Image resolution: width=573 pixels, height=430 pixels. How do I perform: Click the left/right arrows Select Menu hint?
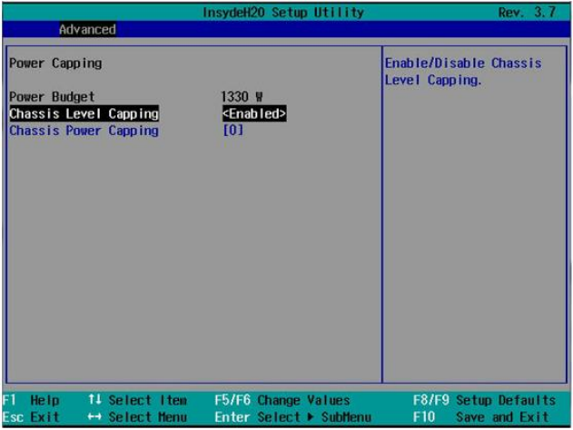click(138, 417)
